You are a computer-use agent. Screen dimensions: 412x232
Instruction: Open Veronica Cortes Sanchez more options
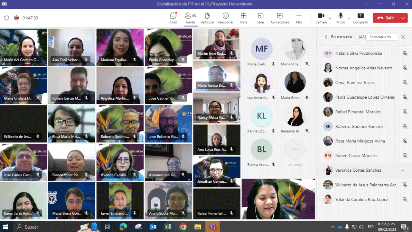point(402,170)
